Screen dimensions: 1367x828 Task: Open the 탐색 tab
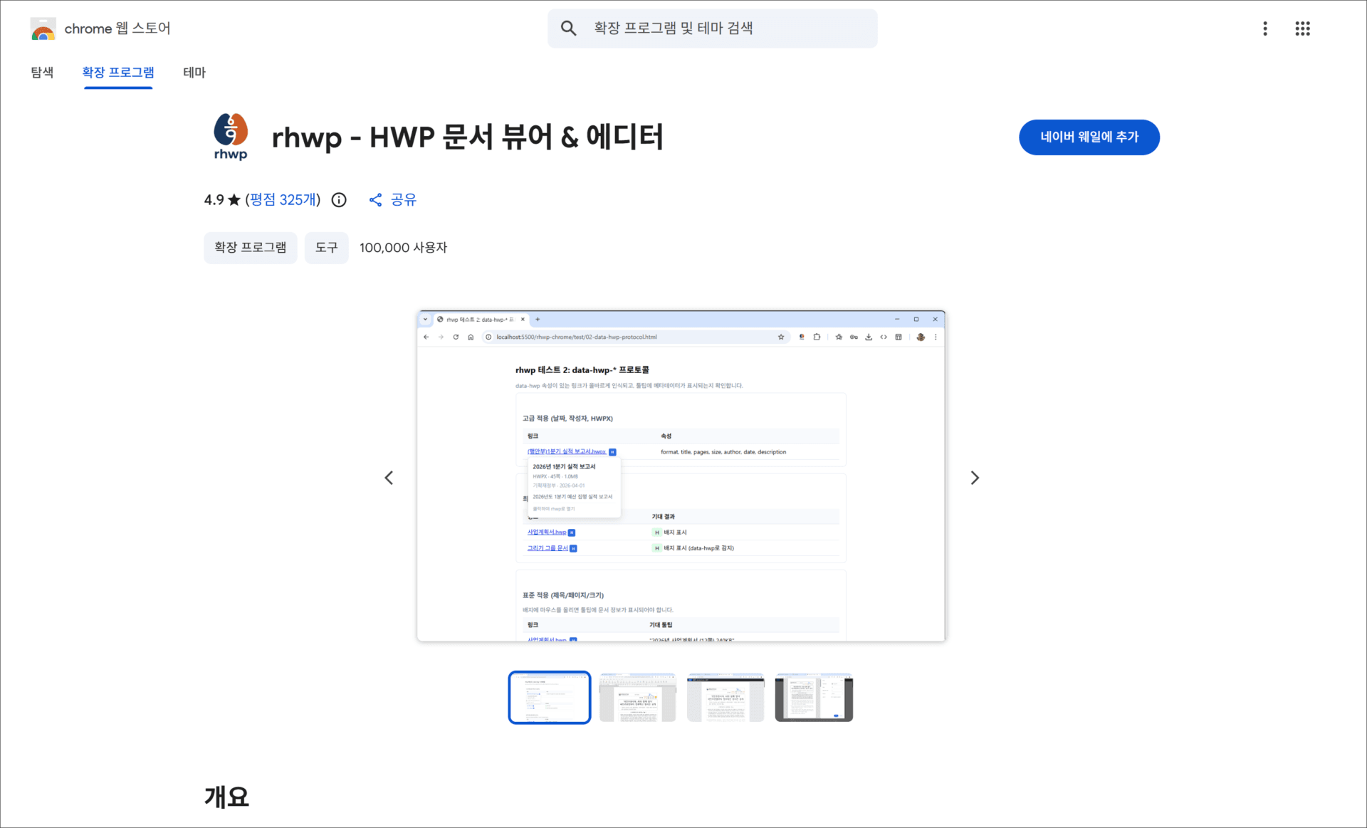(42, 73)
